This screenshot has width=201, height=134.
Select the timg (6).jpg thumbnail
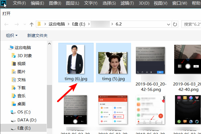pyautogui.click(x=75, y=59)
